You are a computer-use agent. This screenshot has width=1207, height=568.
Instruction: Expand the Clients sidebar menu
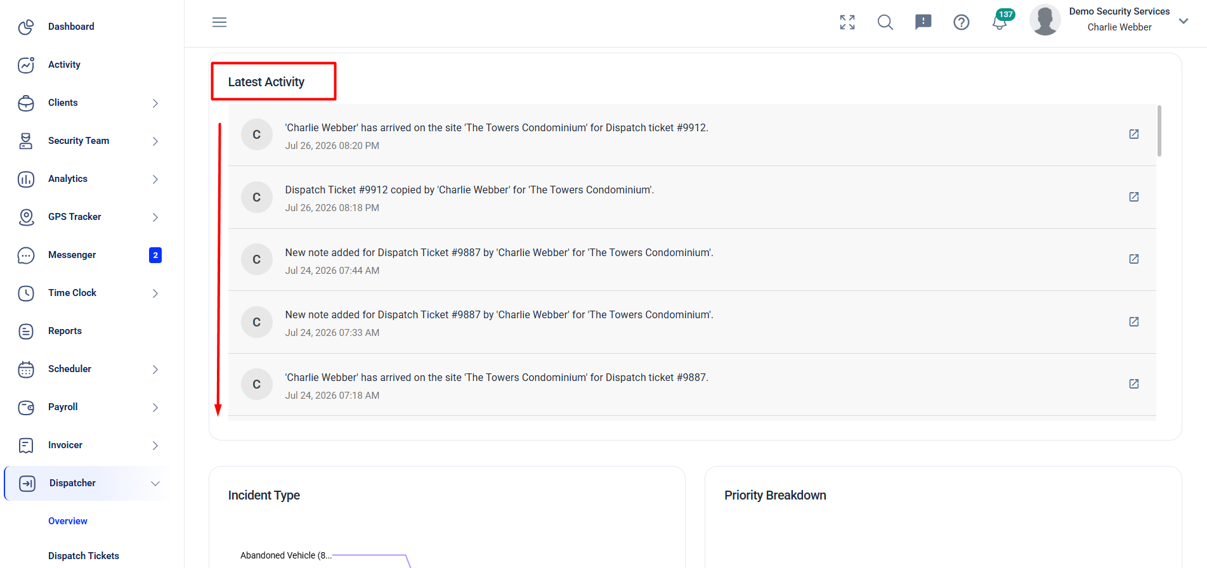click(x=89, y=103)
